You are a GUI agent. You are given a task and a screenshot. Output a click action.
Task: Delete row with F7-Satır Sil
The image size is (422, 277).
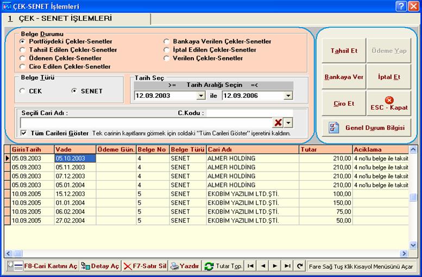tap(145, 266)
